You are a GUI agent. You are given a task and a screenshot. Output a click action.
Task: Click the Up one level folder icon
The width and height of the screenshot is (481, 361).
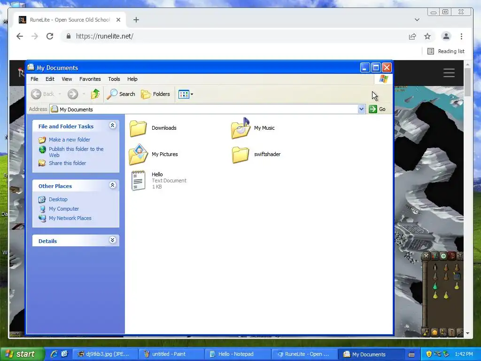pyautogui.click(x=95, y=94)
